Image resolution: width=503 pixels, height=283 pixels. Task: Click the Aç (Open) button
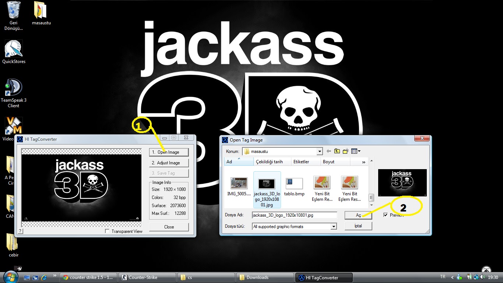coord(358,215)
